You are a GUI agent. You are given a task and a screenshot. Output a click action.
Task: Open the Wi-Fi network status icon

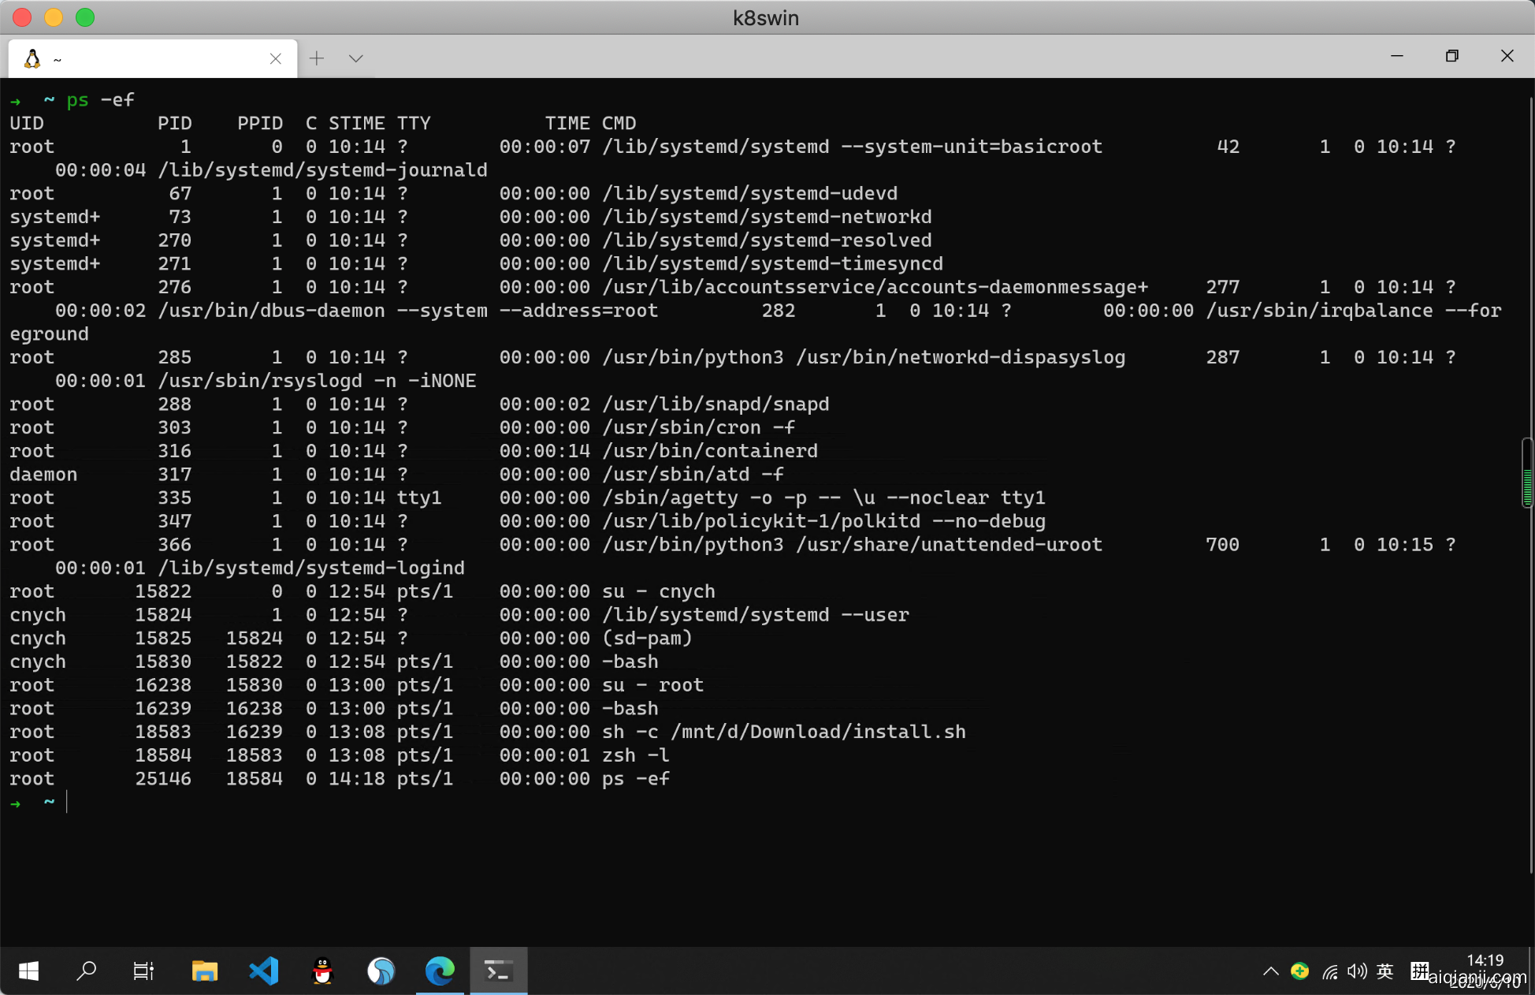(x=1330, y=971)
